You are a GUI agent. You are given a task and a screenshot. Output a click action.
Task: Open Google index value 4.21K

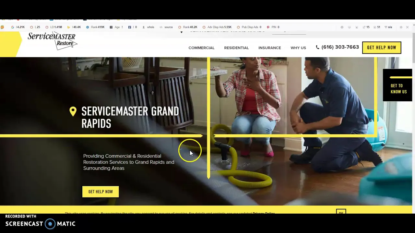(x=18, y=27)
